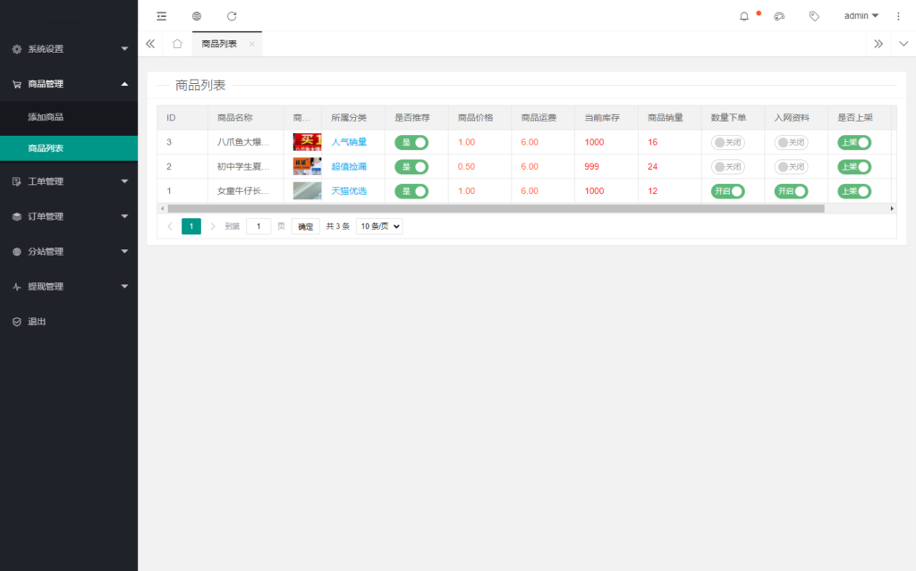Viewport: 916px width, 571px height.
Task: Click icon beside 工单管理
Action: pyautogui.click(x=17, y=181)
